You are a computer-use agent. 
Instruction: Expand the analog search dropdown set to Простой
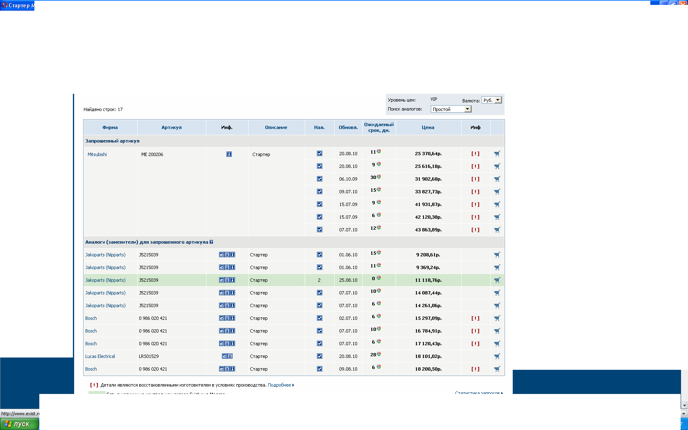tap(467, 109)
